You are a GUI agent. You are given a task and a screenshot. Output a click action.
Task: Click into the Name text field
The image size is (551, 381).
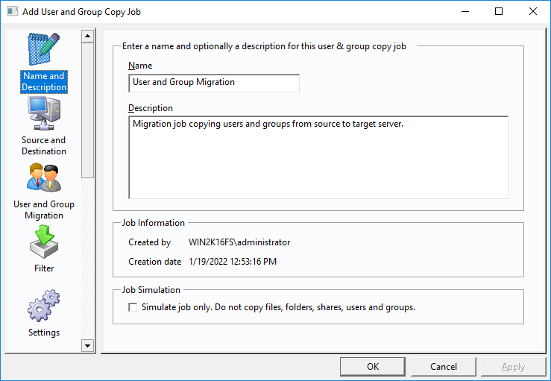[x=214, y=83]
